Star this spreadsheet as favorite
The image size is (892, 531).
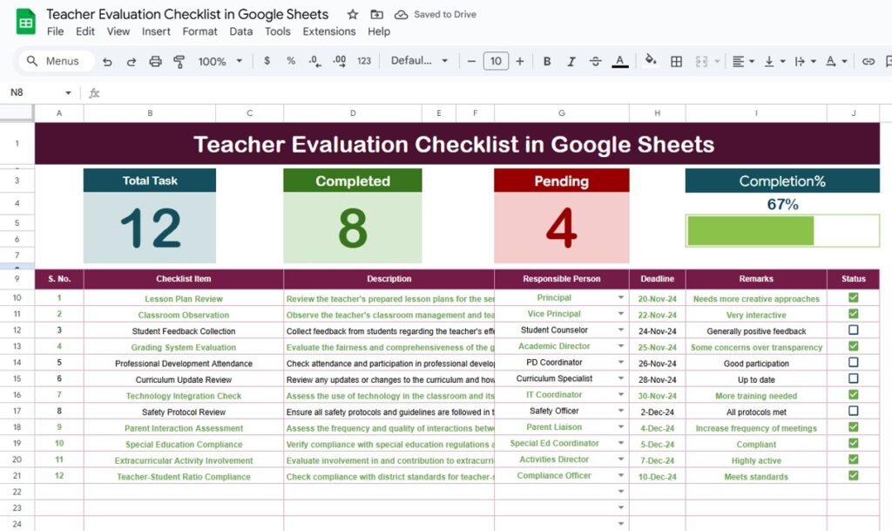352,14
